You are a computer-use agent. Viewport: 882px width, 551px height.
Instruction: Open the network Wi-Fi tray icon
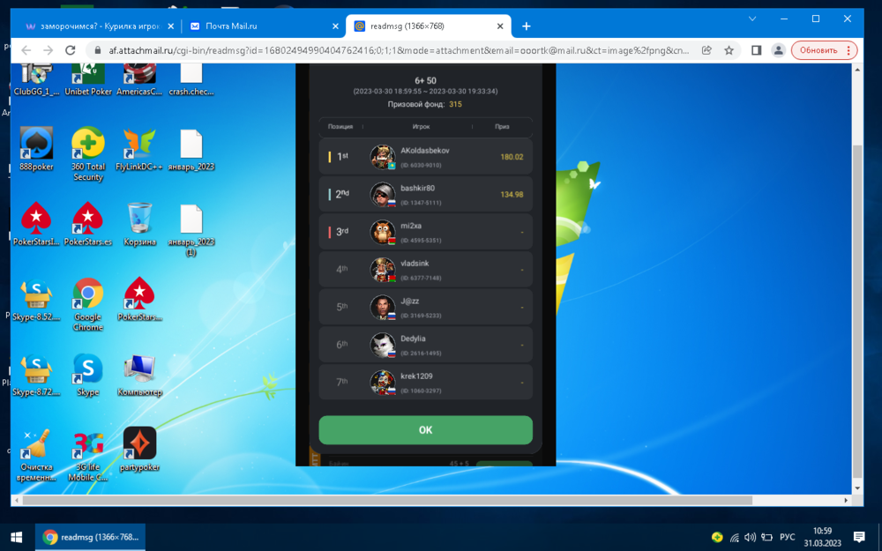[734, 537]
